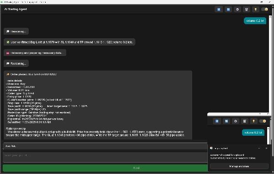Dismiss the Snipping Tool notification with X
Viewport: 274px width, 174px height.
pyautogui.click(x=266, y=148)
